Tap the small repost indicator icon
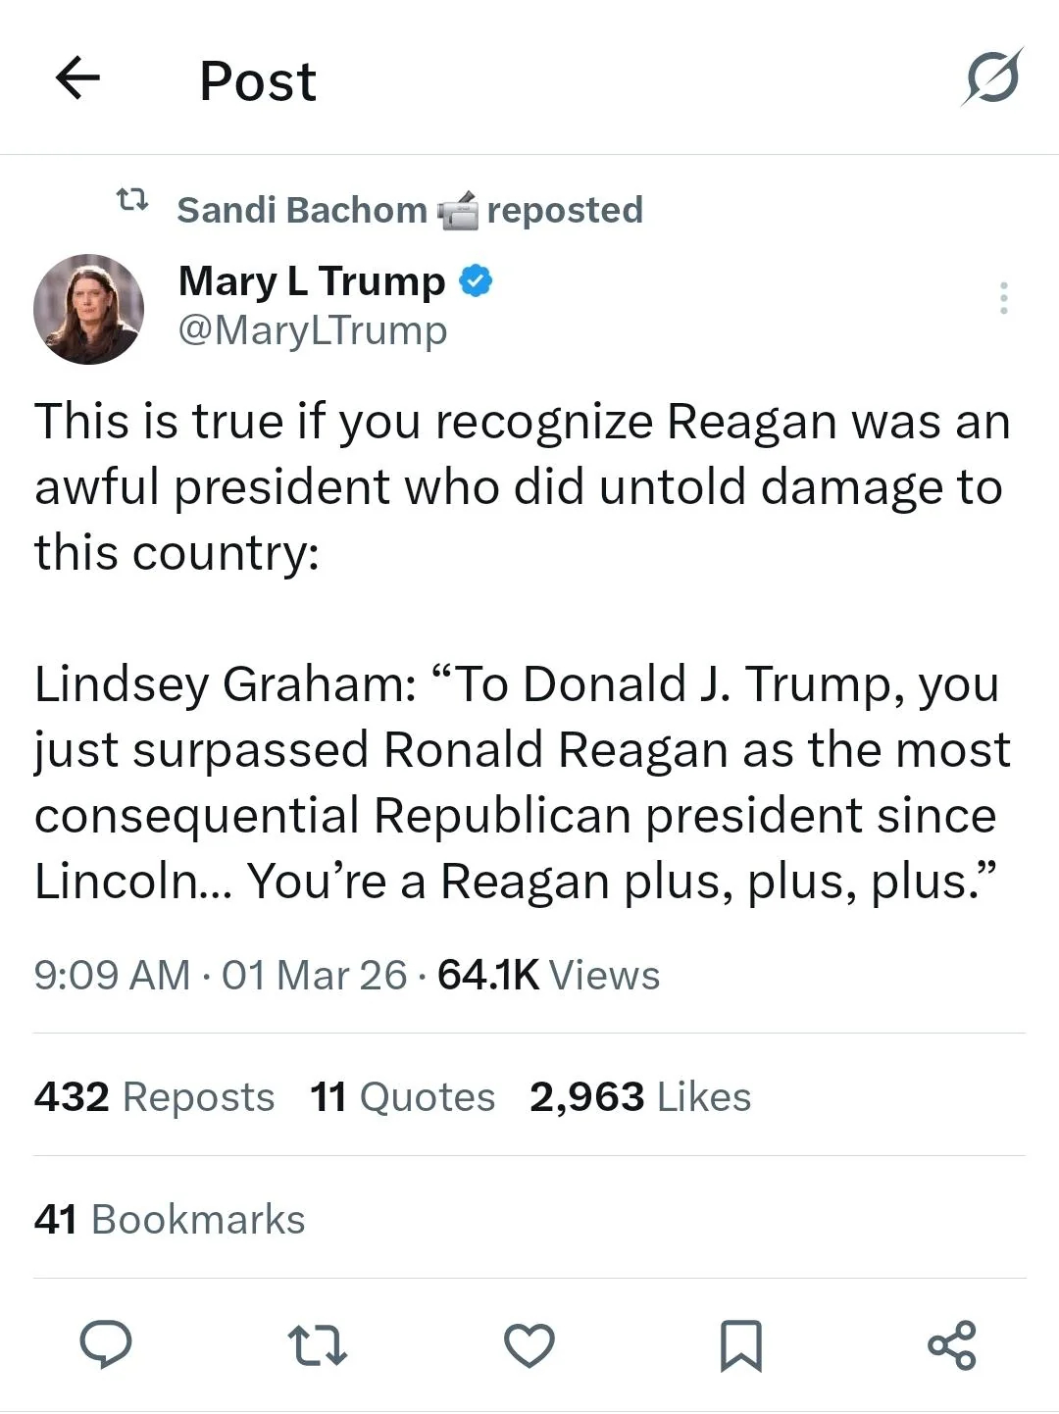Viewport: 1059px width, 1414px height. pos(132,201)
